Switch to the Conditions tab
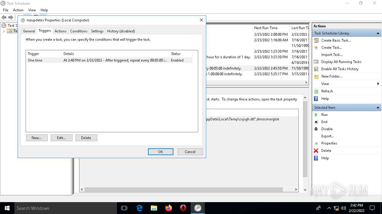Viewport: 382px width, 214px height. coord(79,31)
